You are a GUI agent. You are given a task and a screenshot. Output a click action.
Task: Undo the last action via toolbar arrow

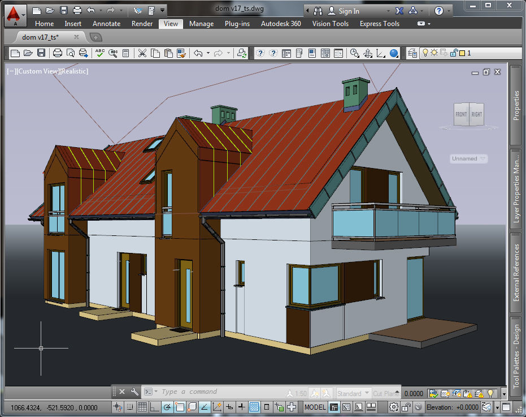(x=198, y=53)
